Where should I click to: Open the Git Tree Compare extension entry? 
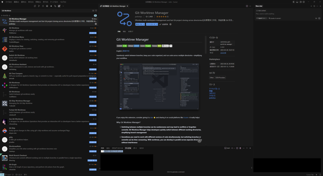[49, 76]
